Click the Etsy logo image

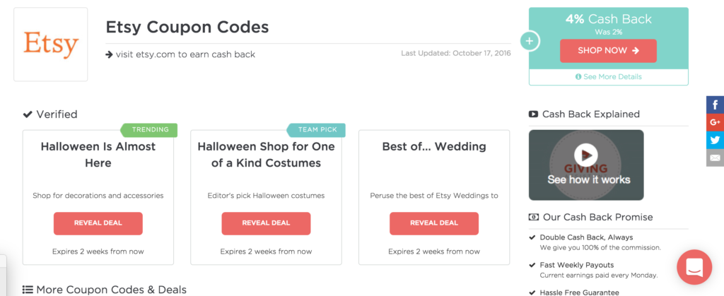tap(51, 45)
